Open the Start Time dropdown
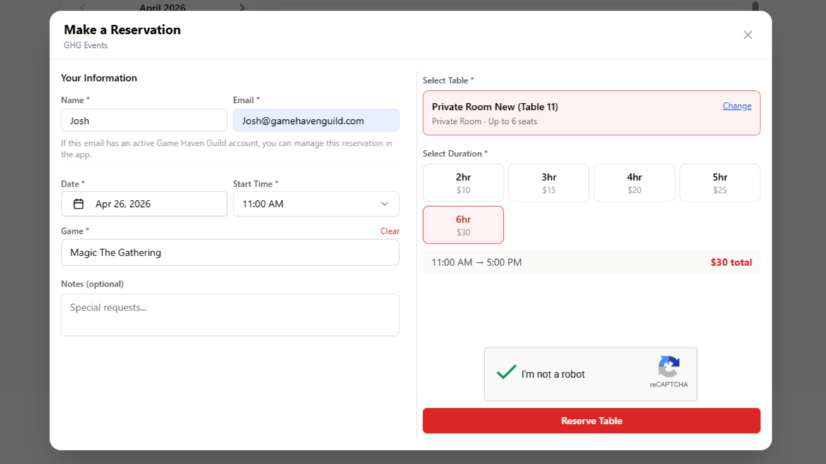Image resolution: width=826 pixels, height=464 pixels. point(316,204)
